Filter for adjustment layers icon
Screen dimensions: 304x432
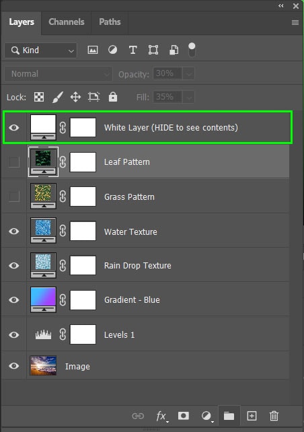click(112, 50)
